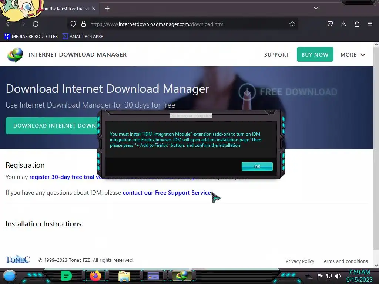This screenshot has width=379, height=284.
Task: Open the green notes app on taskbar
Action: [x=66, y=276]
